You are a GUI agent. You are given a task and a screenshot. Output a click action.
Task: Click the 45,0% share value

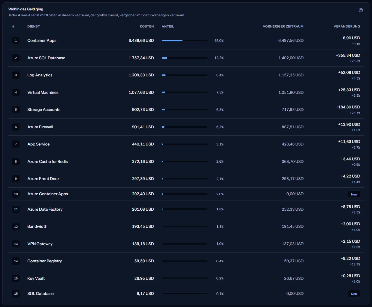tap(219, 41)
